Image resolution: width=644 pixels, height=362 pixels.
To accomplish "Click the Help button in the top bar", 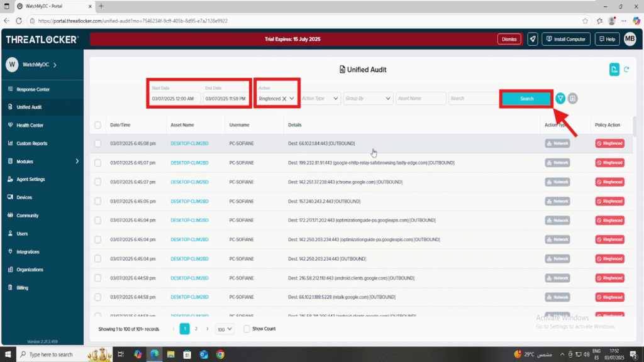I will click(607, 39).
